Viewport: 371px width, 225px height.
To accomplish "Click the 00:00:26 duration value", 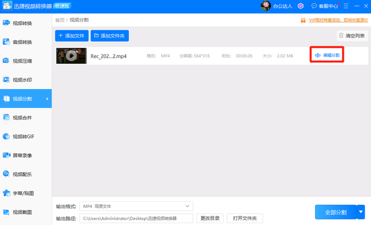I will 244,56.
